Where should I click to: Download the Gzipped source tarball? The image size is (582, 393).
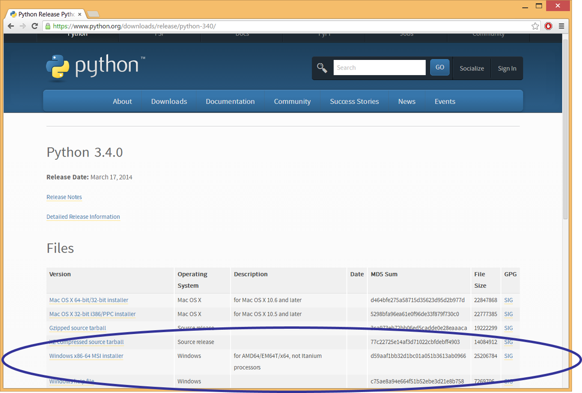78,328
